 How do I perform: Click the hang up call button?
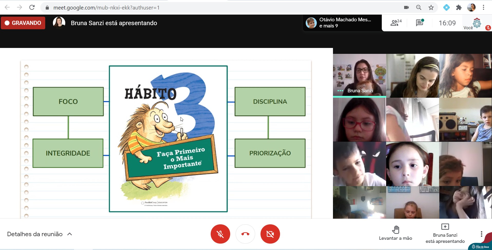coord(245,234)
